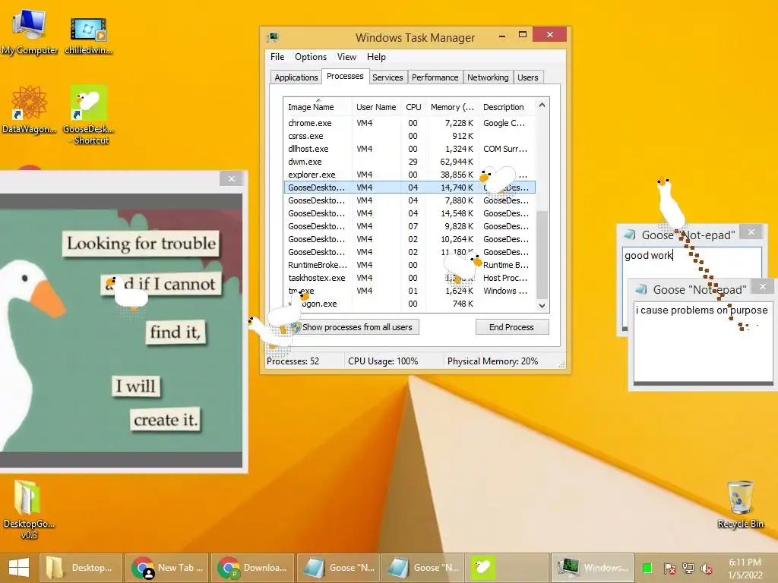The width and height of the screenshot is (778, 583).
Task: Click the Windows Start button
Action: pyautogui.click(x=19, y=568)
